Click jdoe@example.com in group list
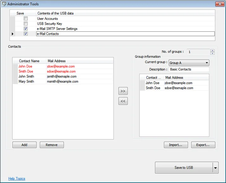This screenshot has width=226, height=183. (x=178, y=83)
